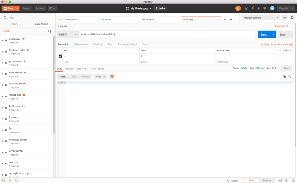Open the findAll request tab
The width and height of the screenshot is (297, 183).
coord(118,20)
